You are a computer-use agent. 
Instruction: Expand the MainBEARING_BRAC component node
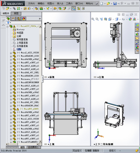(x=11, y=106)
